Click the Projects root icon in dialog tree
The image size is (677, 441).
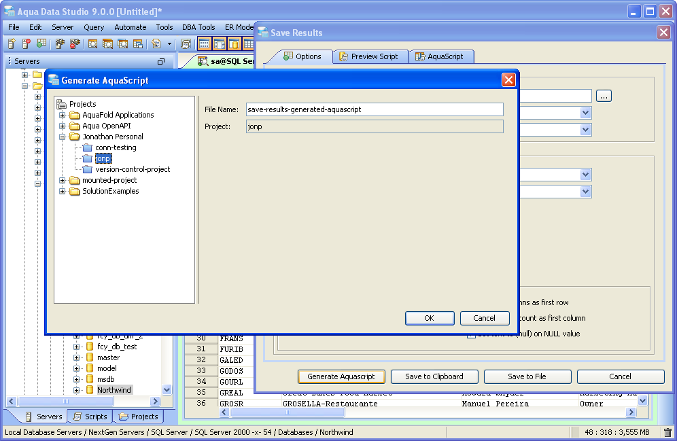point(61,103)
